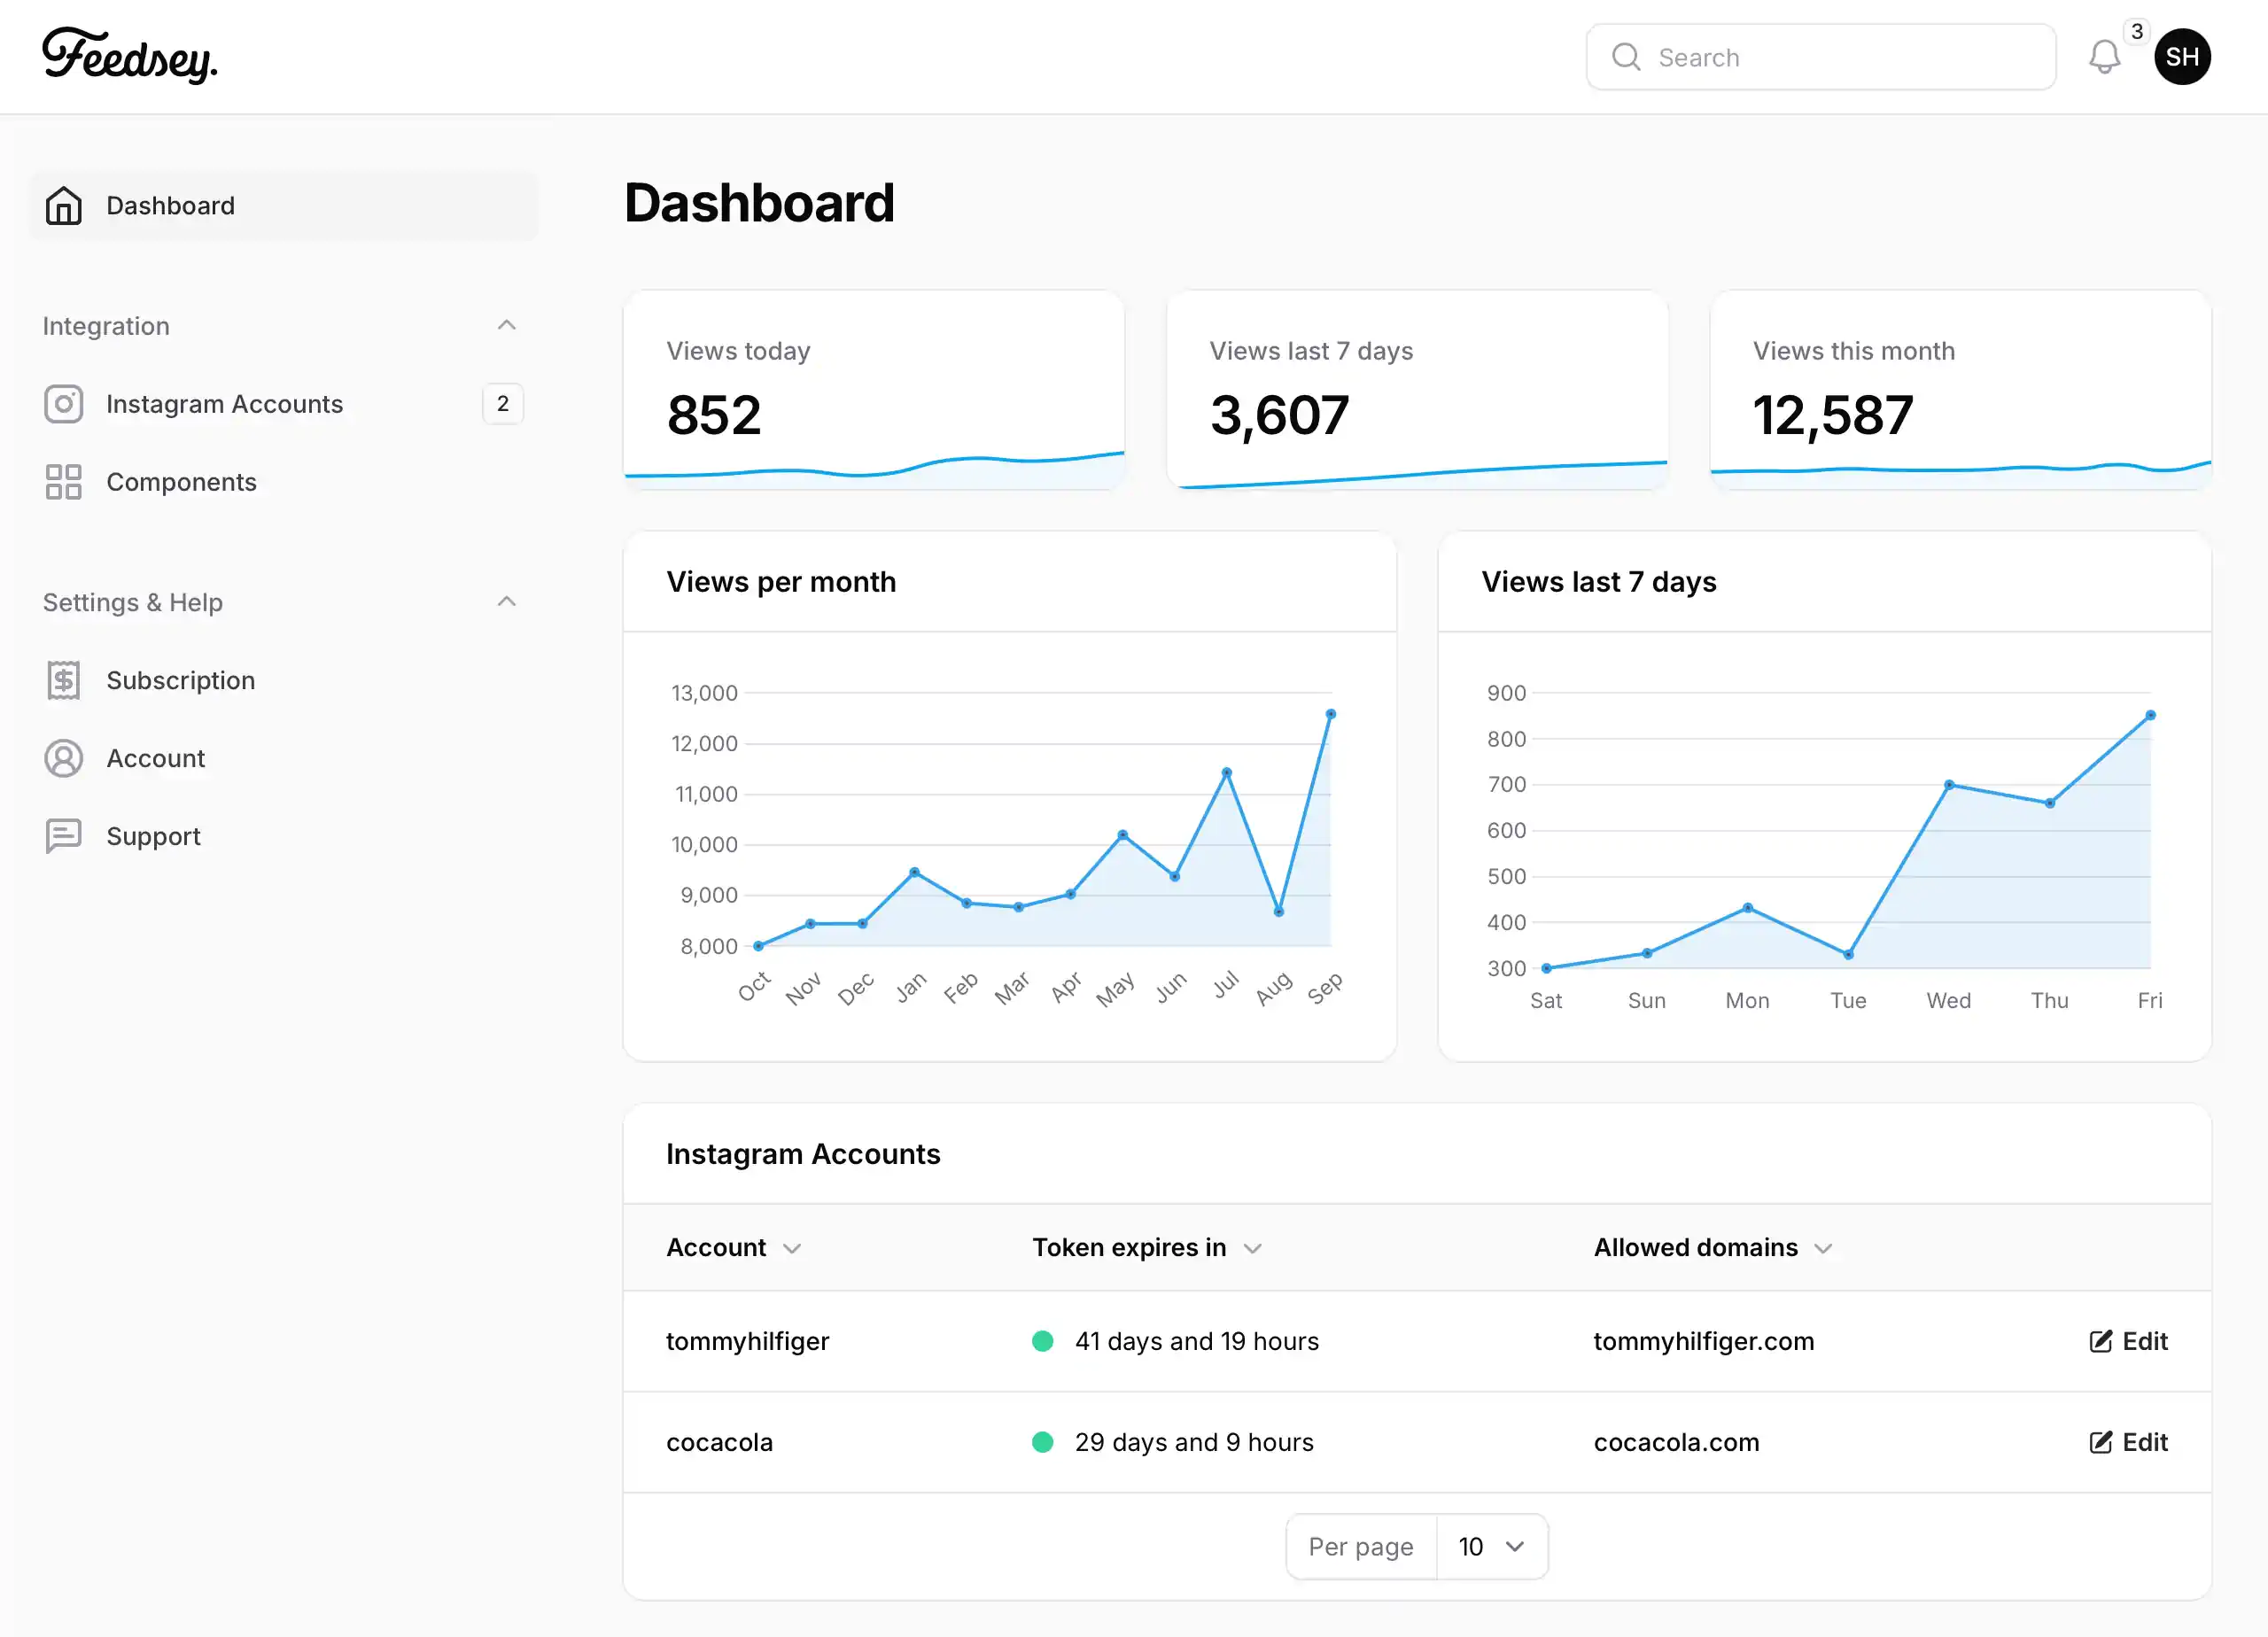Click the Per page label

coord(1361,1547)
